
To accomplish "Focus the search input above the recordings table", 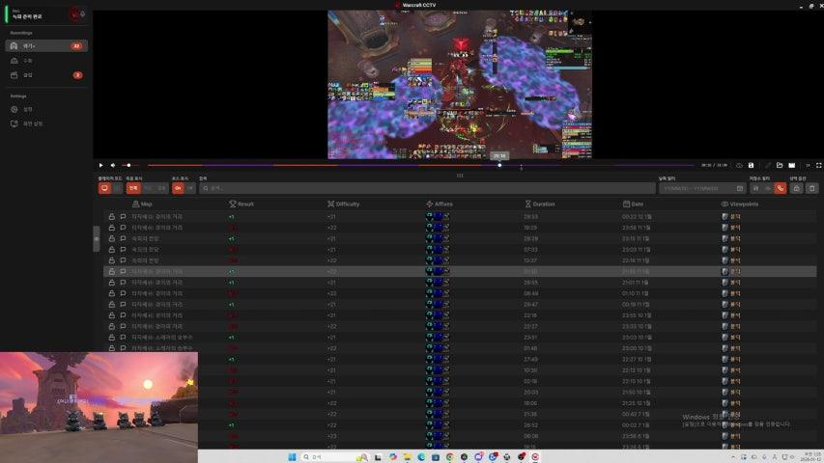I will coord(427,188).
